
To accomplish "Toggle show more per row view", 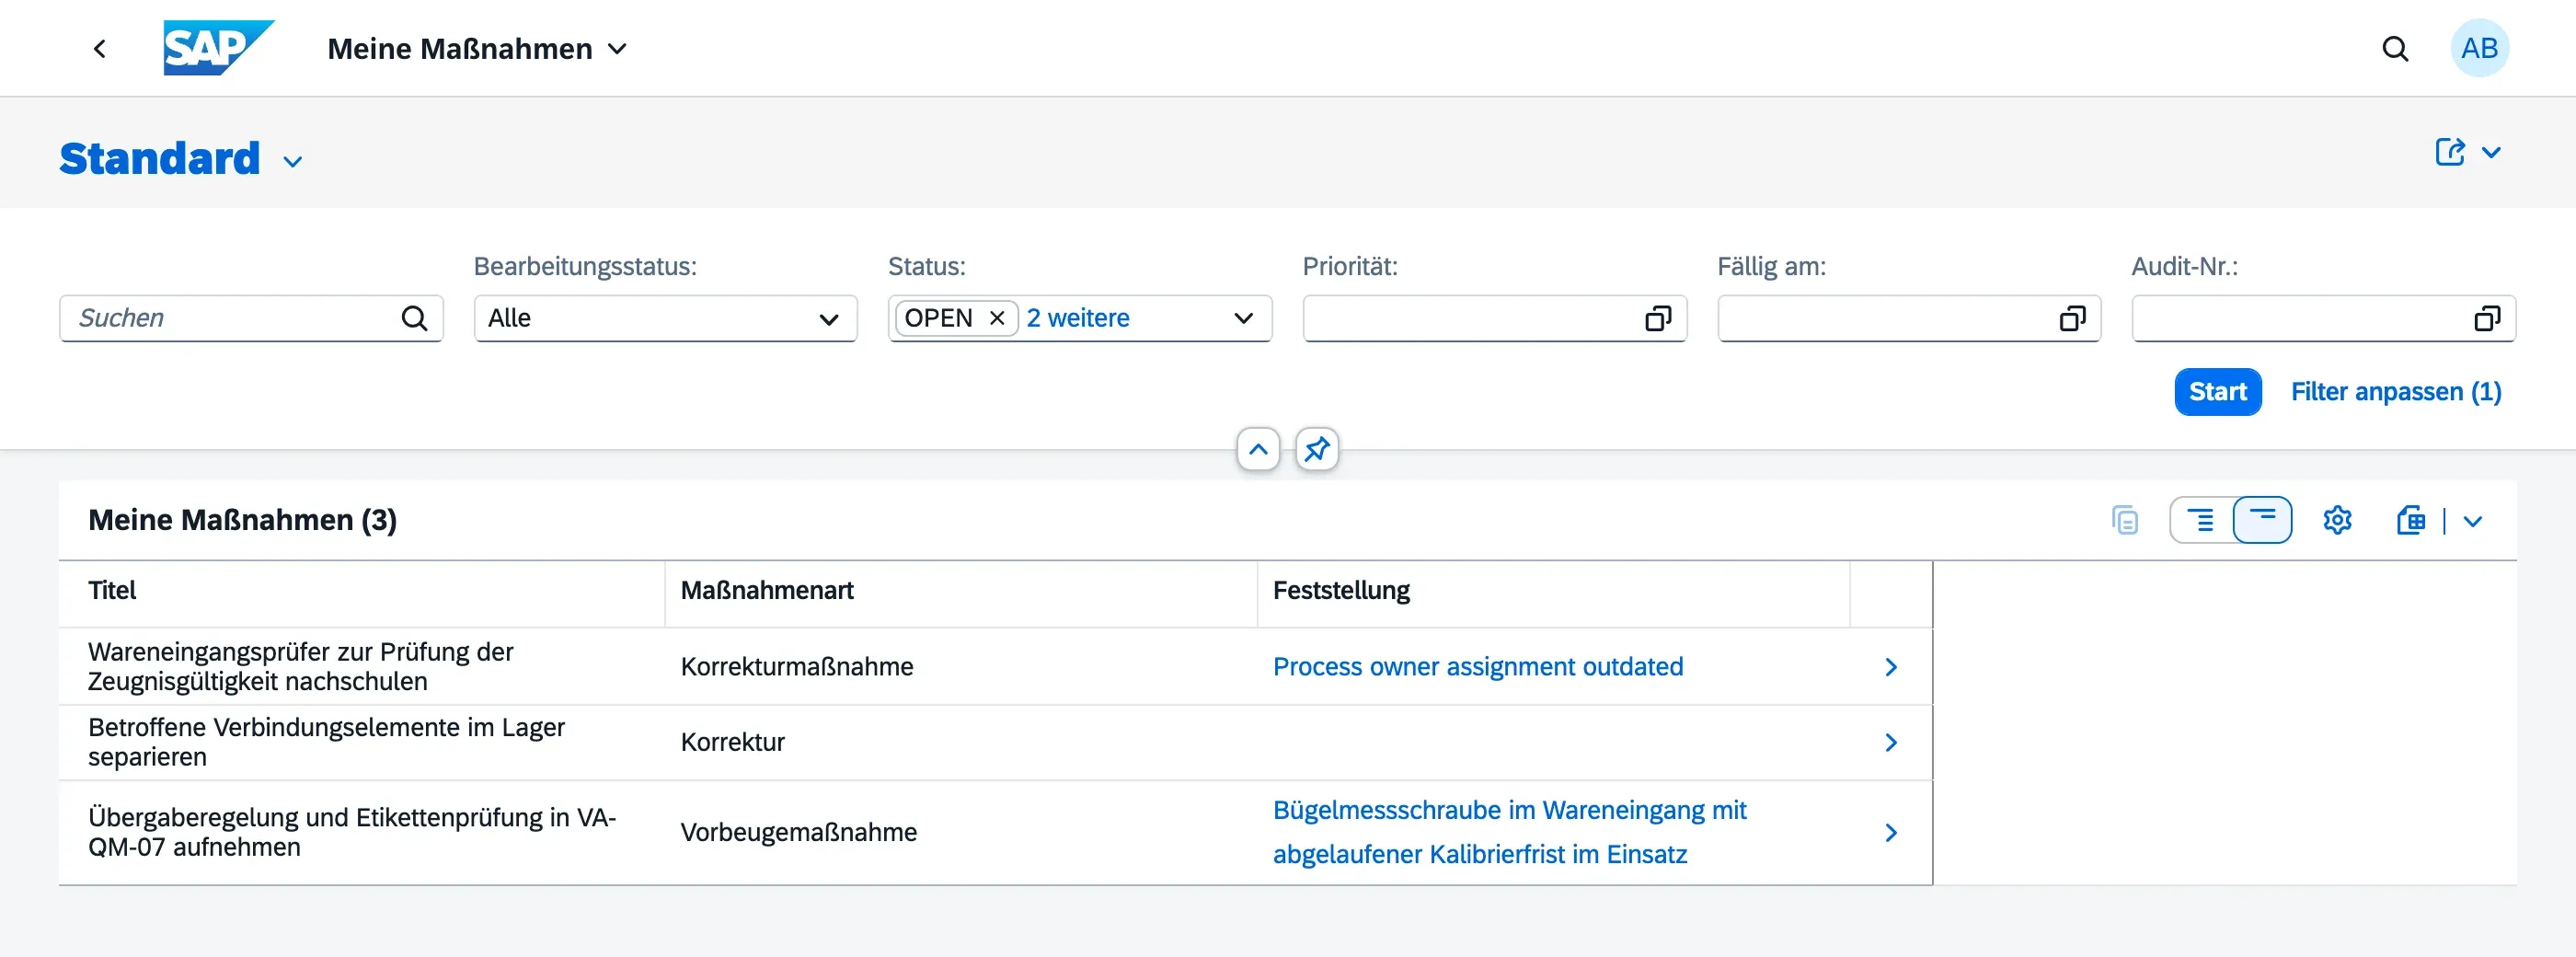I will (2200, 520).
